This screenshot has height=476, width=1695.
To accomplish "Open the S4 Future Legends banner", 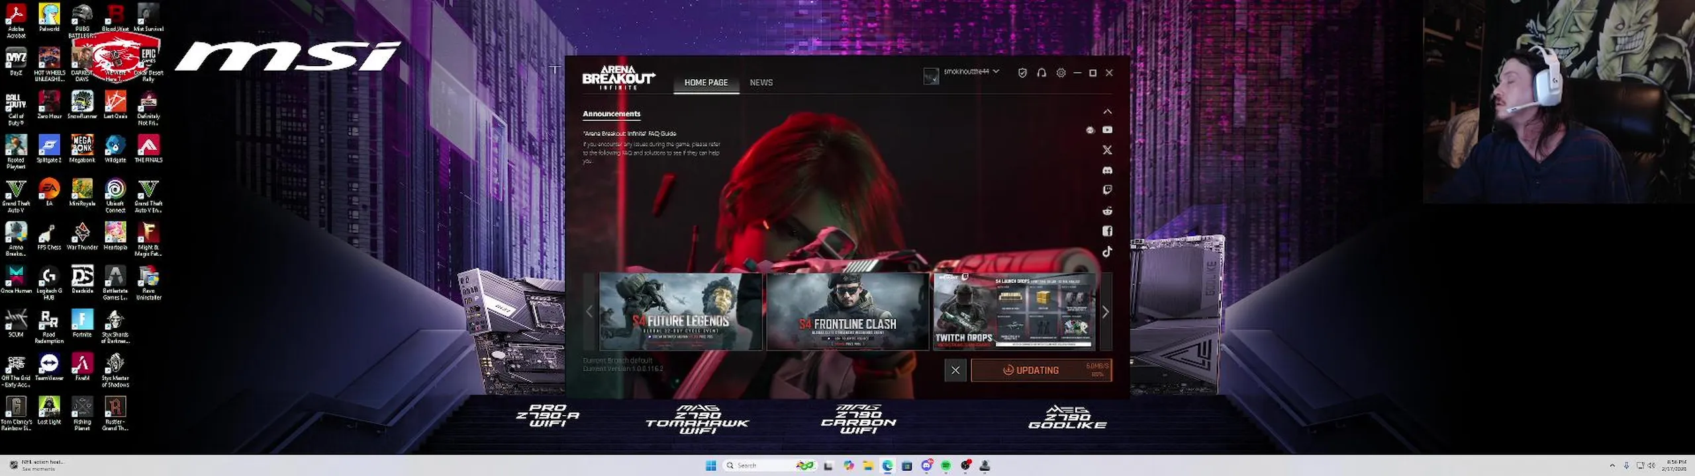I will [681, 311].
